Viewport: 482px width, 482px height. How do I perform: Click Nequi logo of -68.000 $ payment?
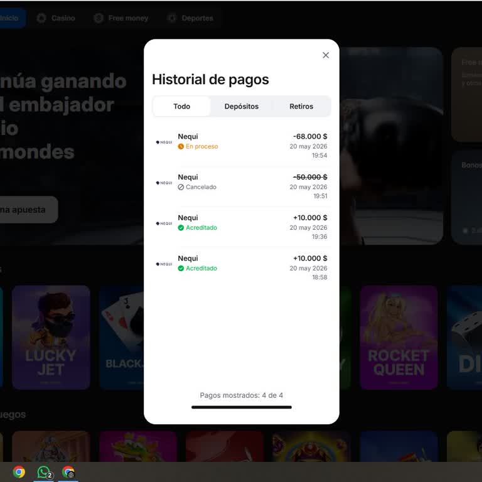click(x=164, y=142)
